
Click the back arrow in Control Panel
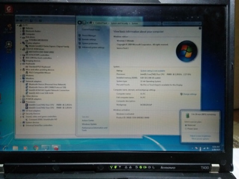pyautogui.click(x=80, y=22)
